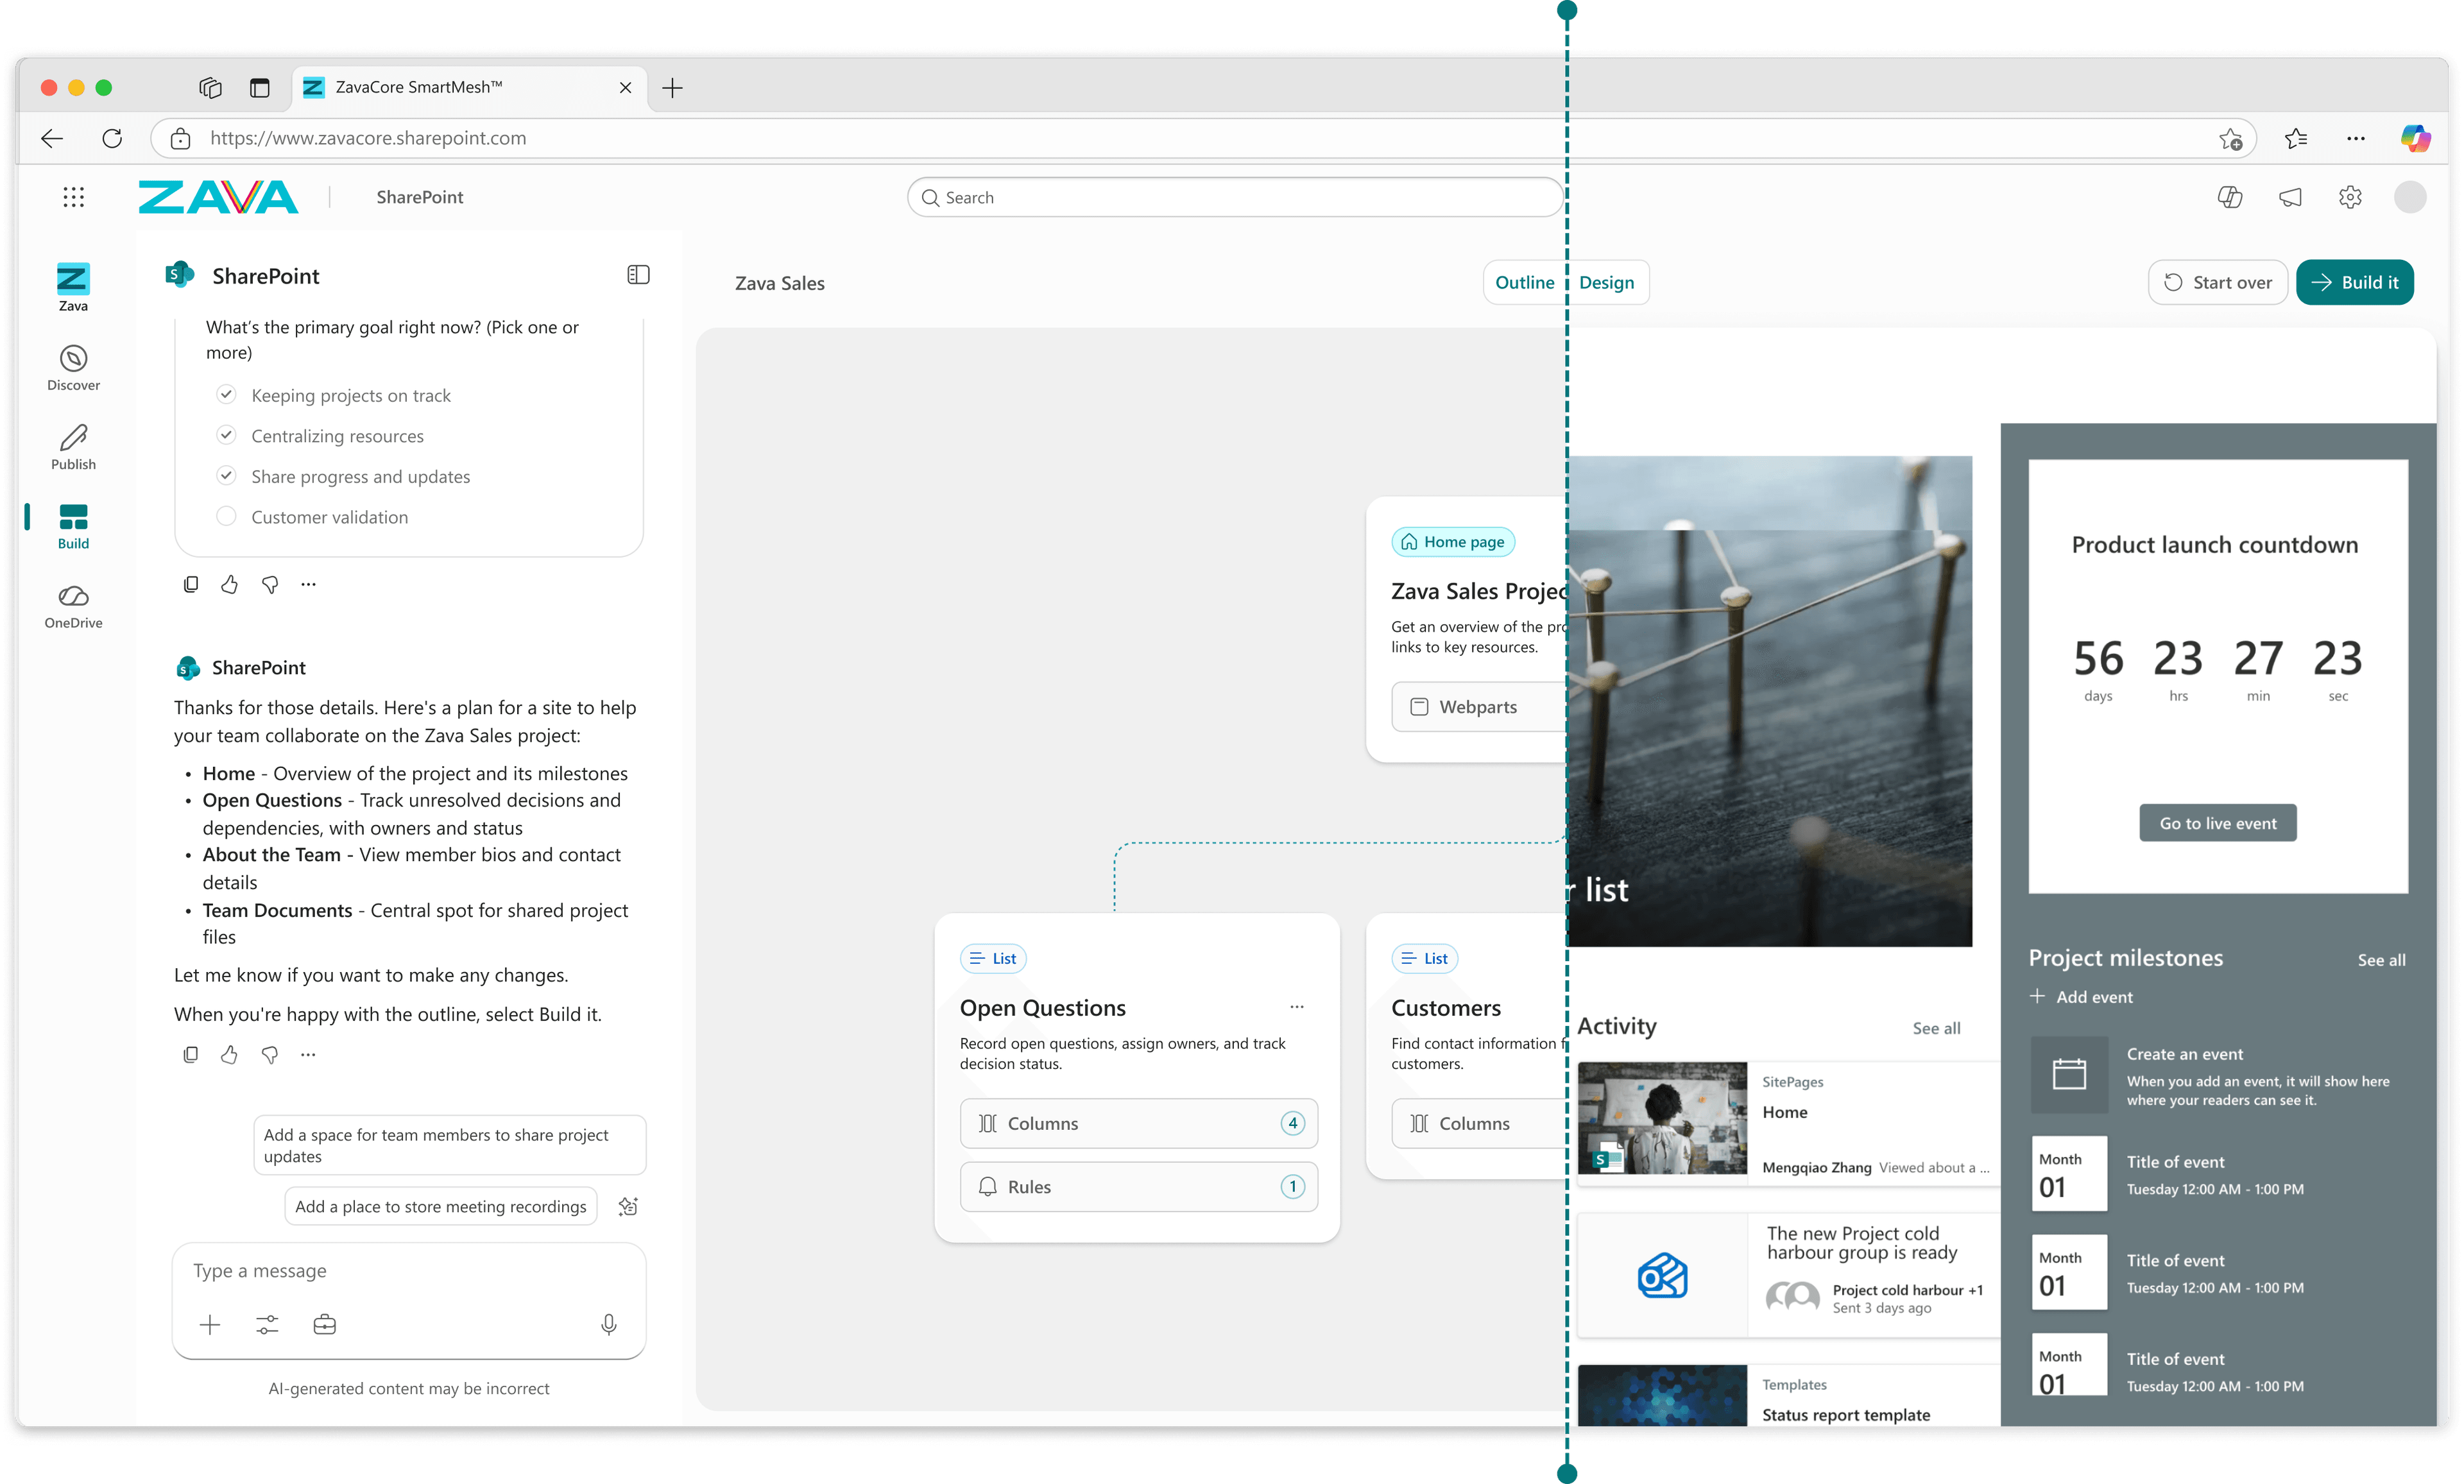Click the SharePoint Search box

1234,197
